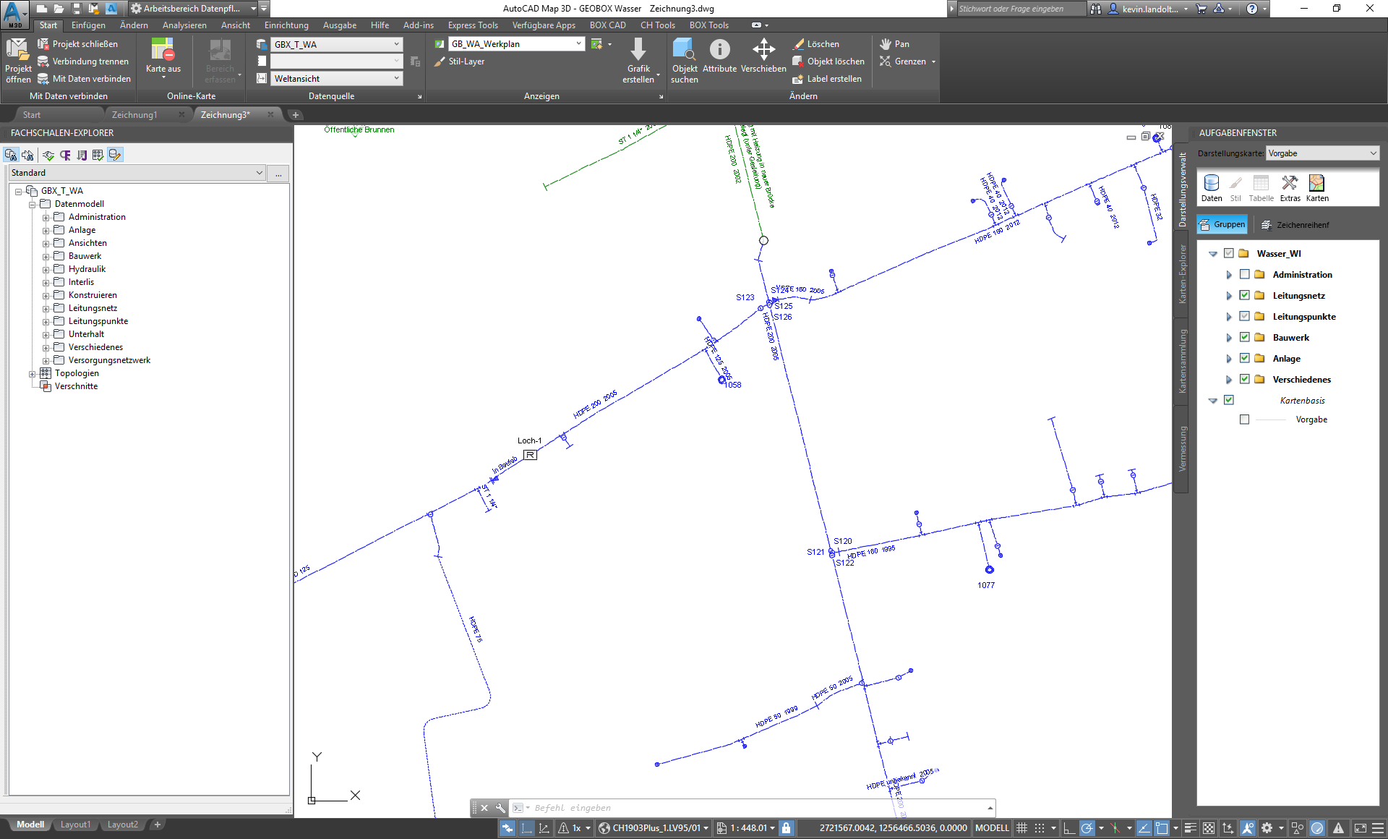Click the command line wrench icon
This screenshot has width=1388, height=839.
pyautogui.click(x=500, y=808)
